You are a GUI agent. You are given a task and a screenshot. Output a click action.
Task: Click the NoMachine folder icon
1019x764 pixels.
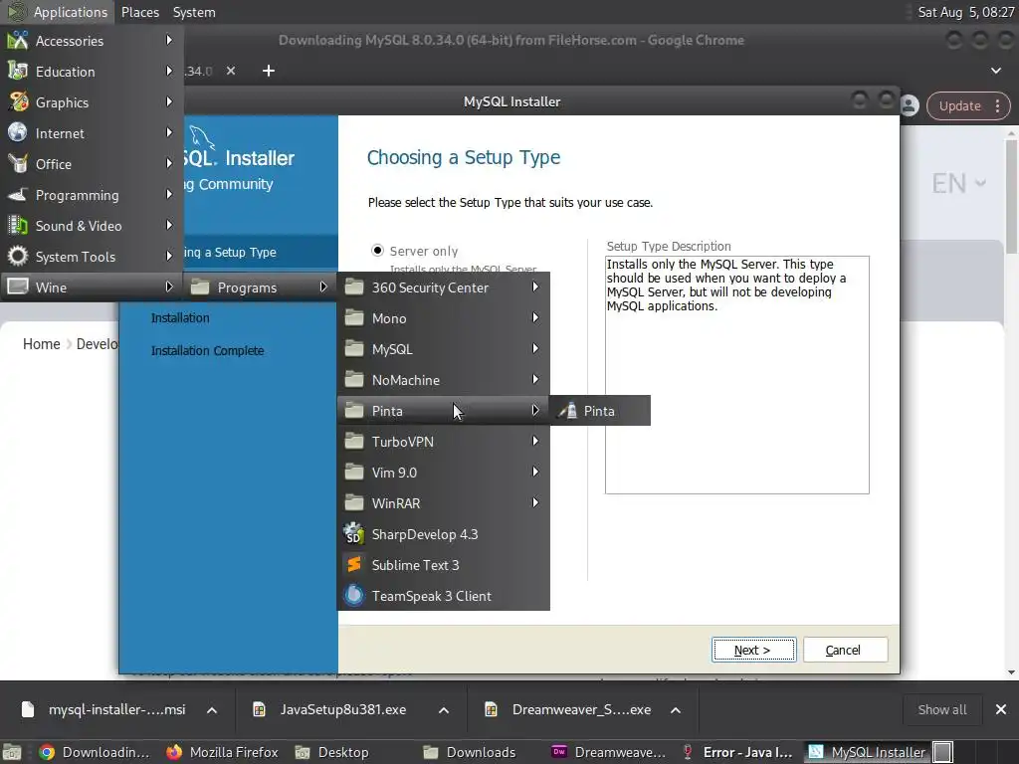pyautogui.click(x=354, y=380)
